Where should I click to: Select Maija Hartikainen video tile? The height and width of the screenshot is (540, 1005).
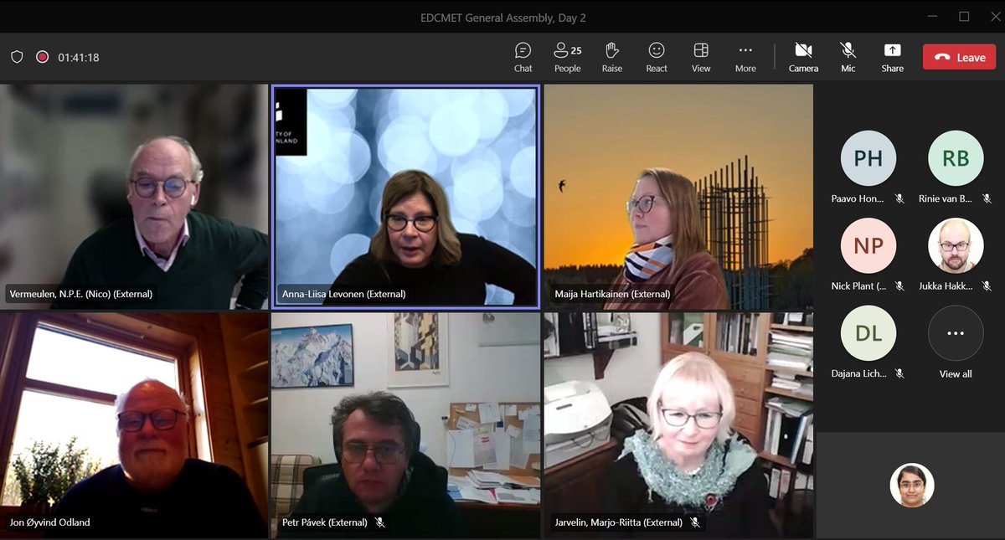click(x=678, y=197)
